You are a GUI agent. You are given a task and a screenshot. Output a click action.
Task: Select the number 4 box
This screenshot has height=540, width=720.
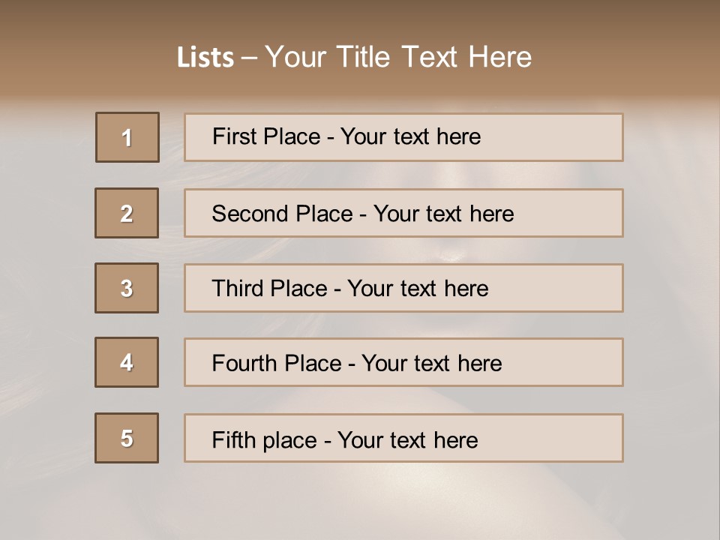pyautogui.click(x=127, y=362)
